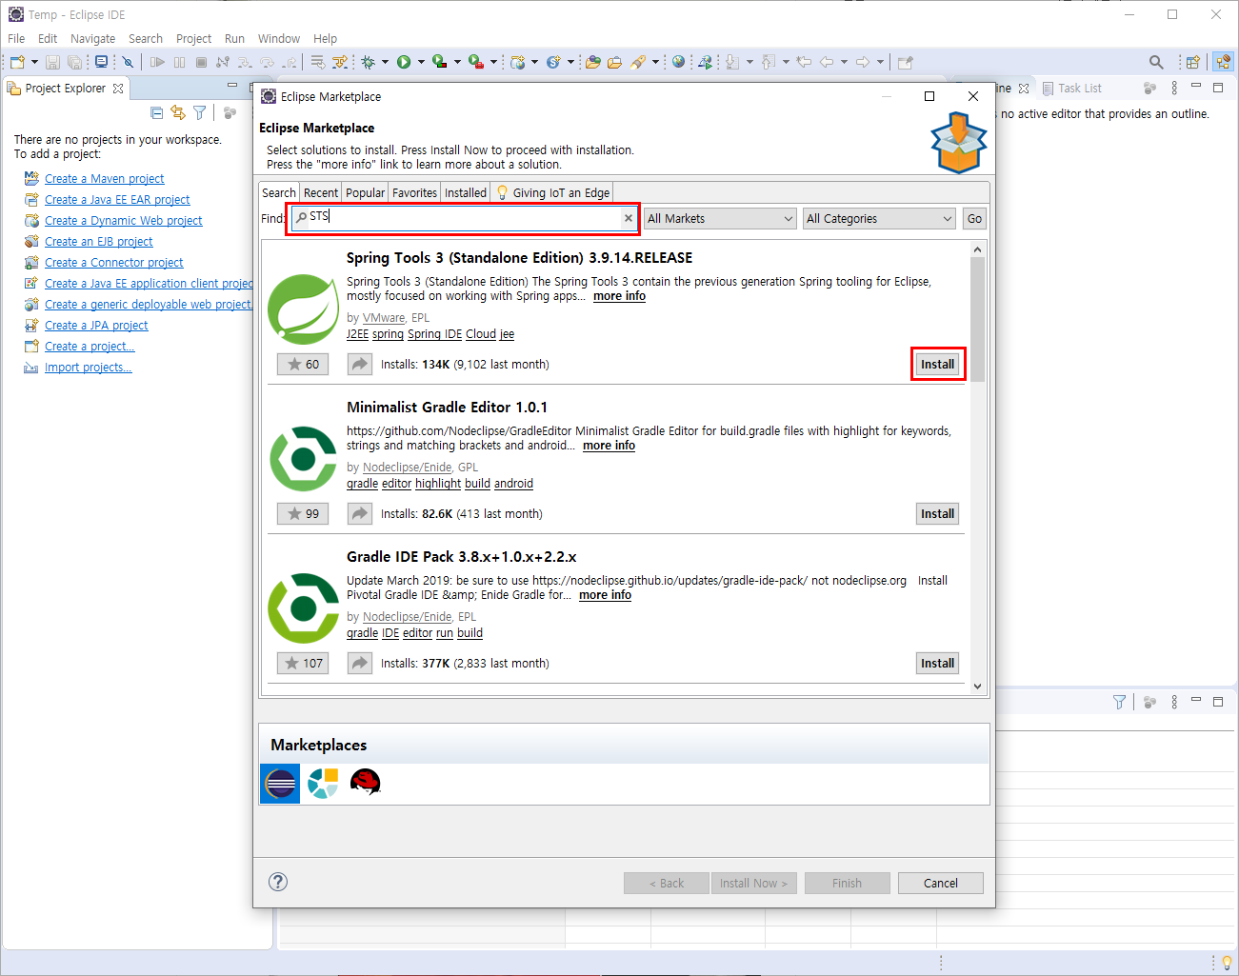
Task: Open a Terminal from the toolbar
Action: (x=101, y=62)
